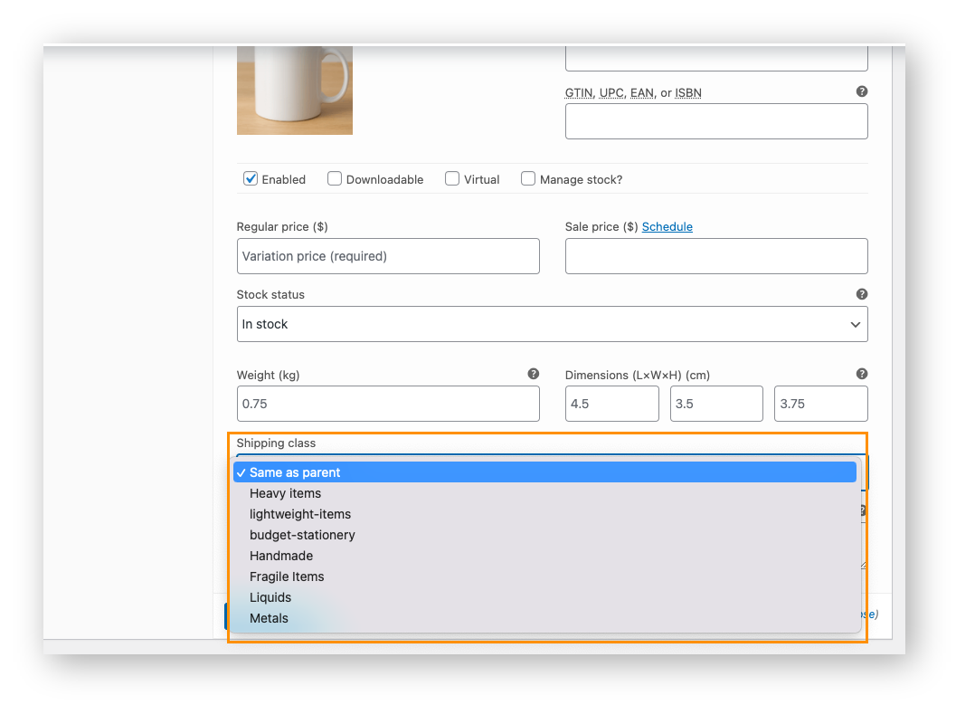
Task: Open the Stock status dropdown
Action: tap(552, 324)
